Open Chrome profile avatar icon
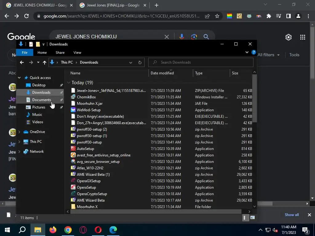This screenshot has height=236, width=315. point(298,16)
